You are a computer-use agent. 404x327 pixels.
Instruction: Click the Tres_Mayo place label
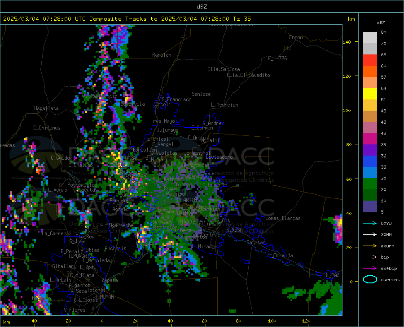click(x=162, y=121)
